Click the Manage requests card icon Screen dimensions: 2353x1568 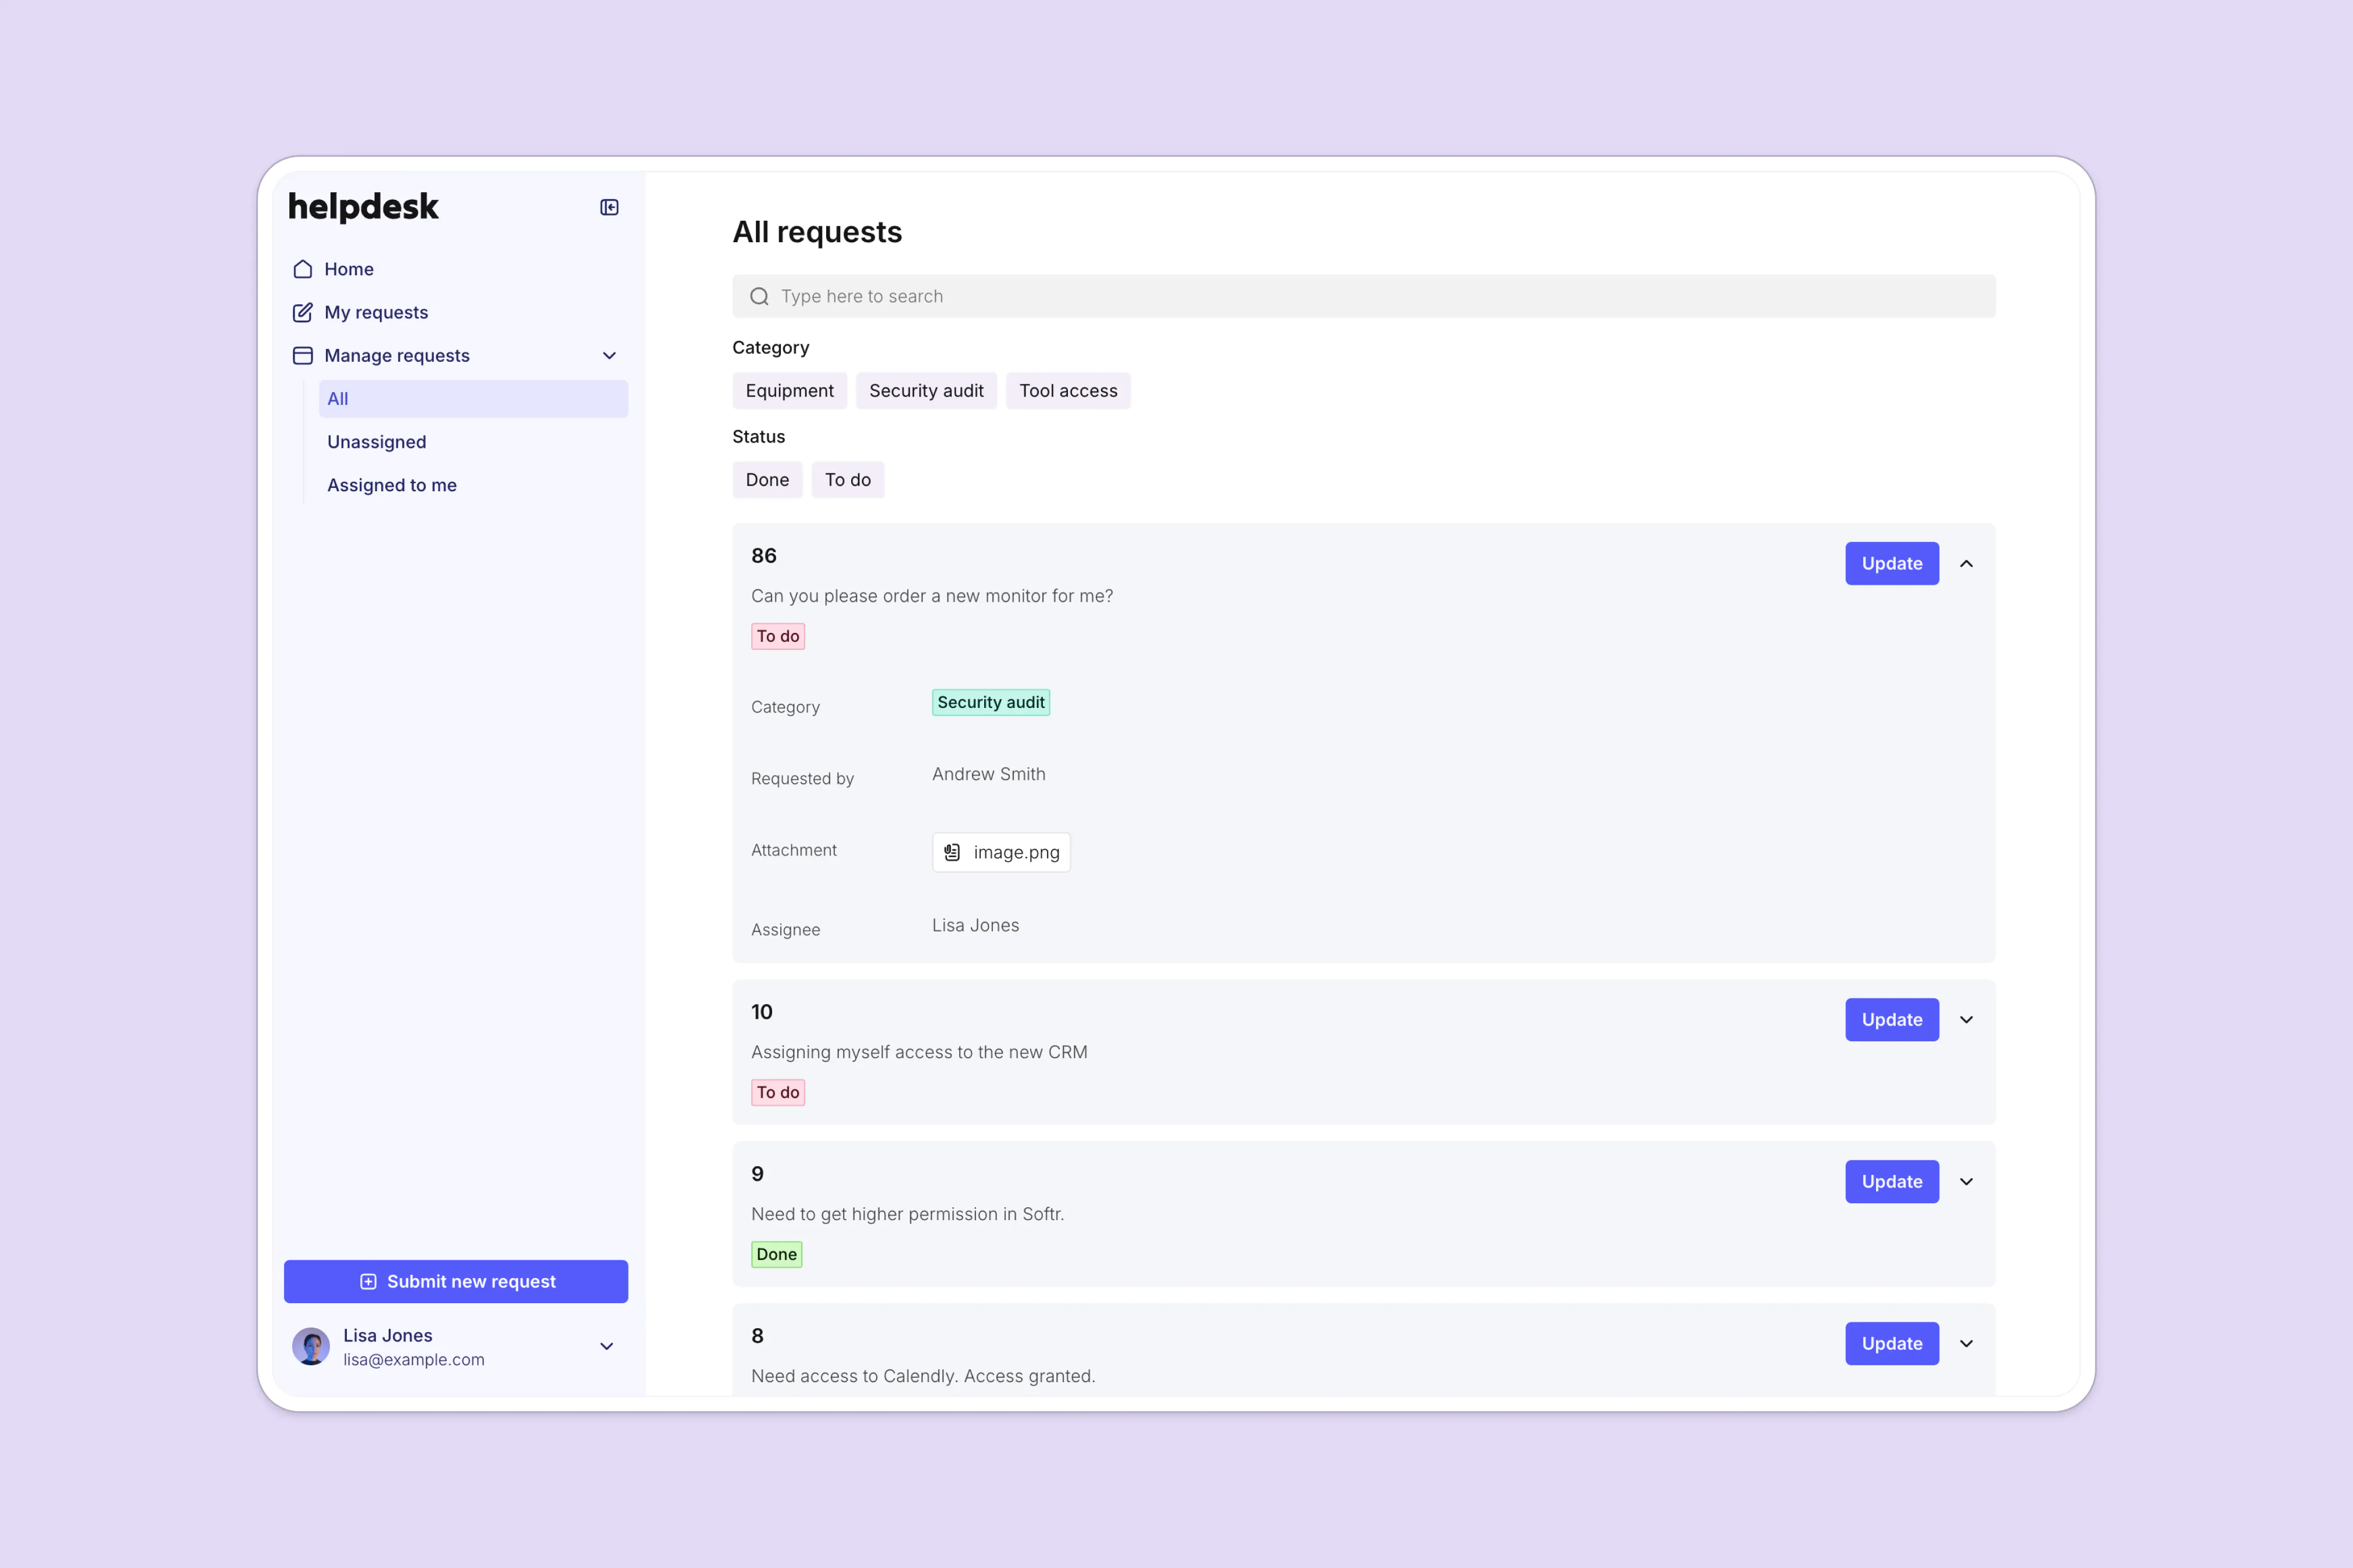[x=303, y=355]
